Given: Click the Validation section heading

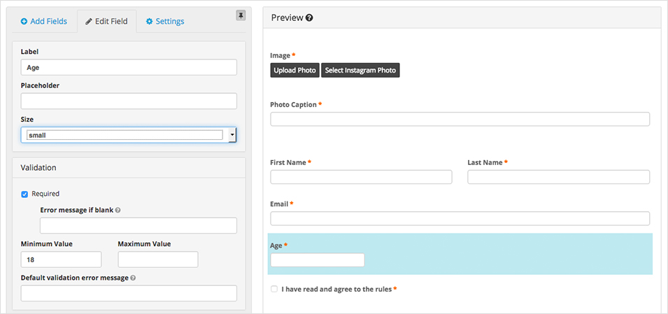Looking at the screenshot, I should click(x=38, y=168).
